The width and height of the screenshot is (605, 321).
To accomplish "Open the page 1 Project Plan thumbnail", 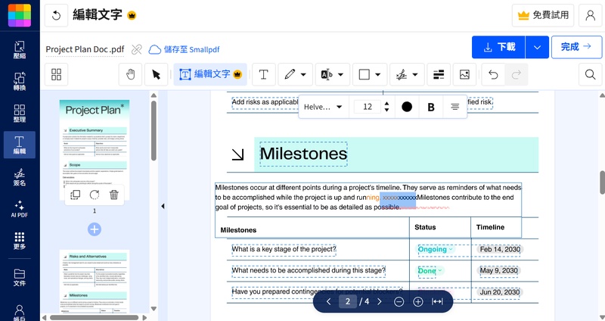I will (95, 150).
